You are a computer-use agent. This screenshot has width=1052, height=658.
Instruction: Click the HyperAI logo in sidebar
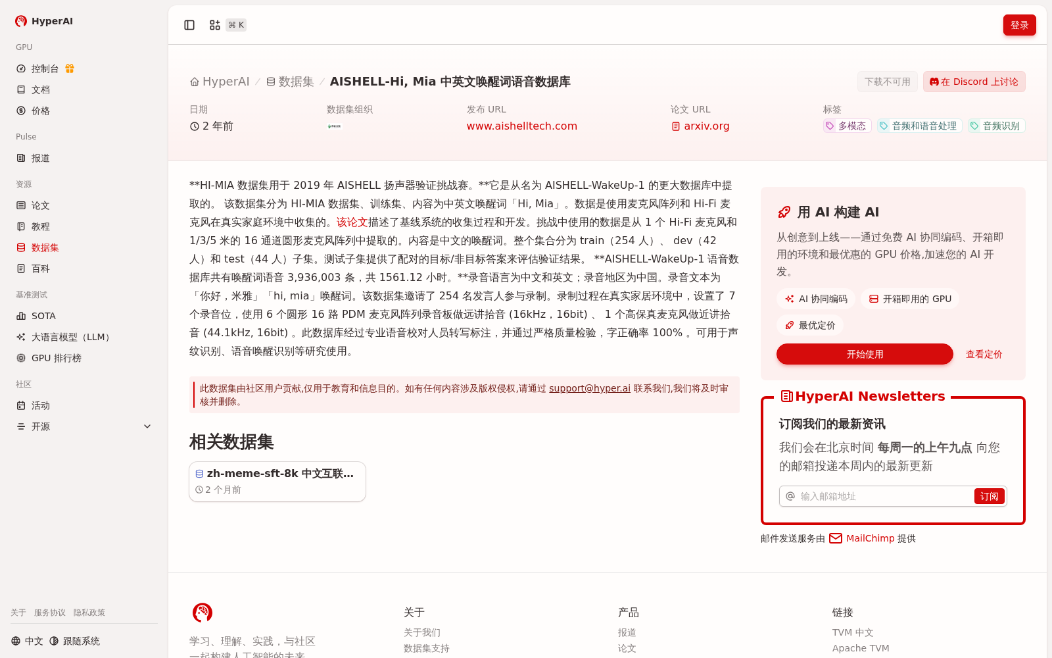(43, 21)
